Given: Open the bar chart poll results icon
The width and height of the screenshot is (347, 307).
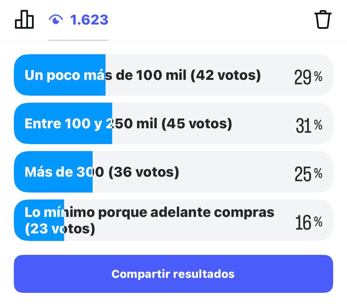Looking at the screenshot, I should [x=24, y=20].
